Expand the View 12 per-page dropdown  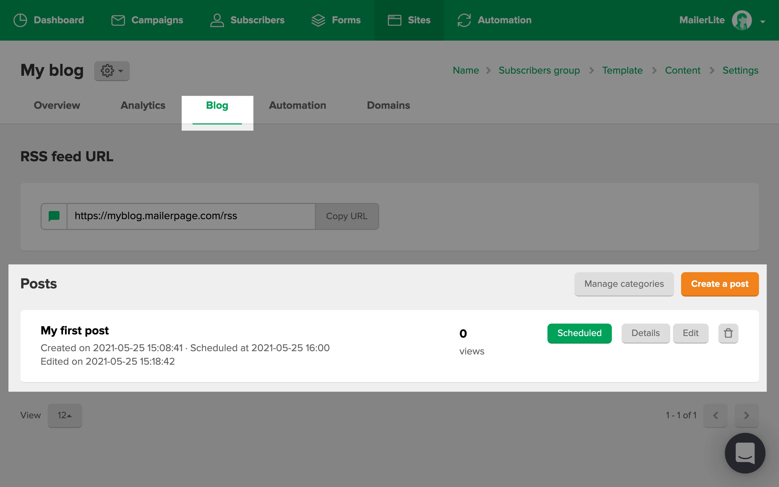pyautogui.click(x=65, y=415)
